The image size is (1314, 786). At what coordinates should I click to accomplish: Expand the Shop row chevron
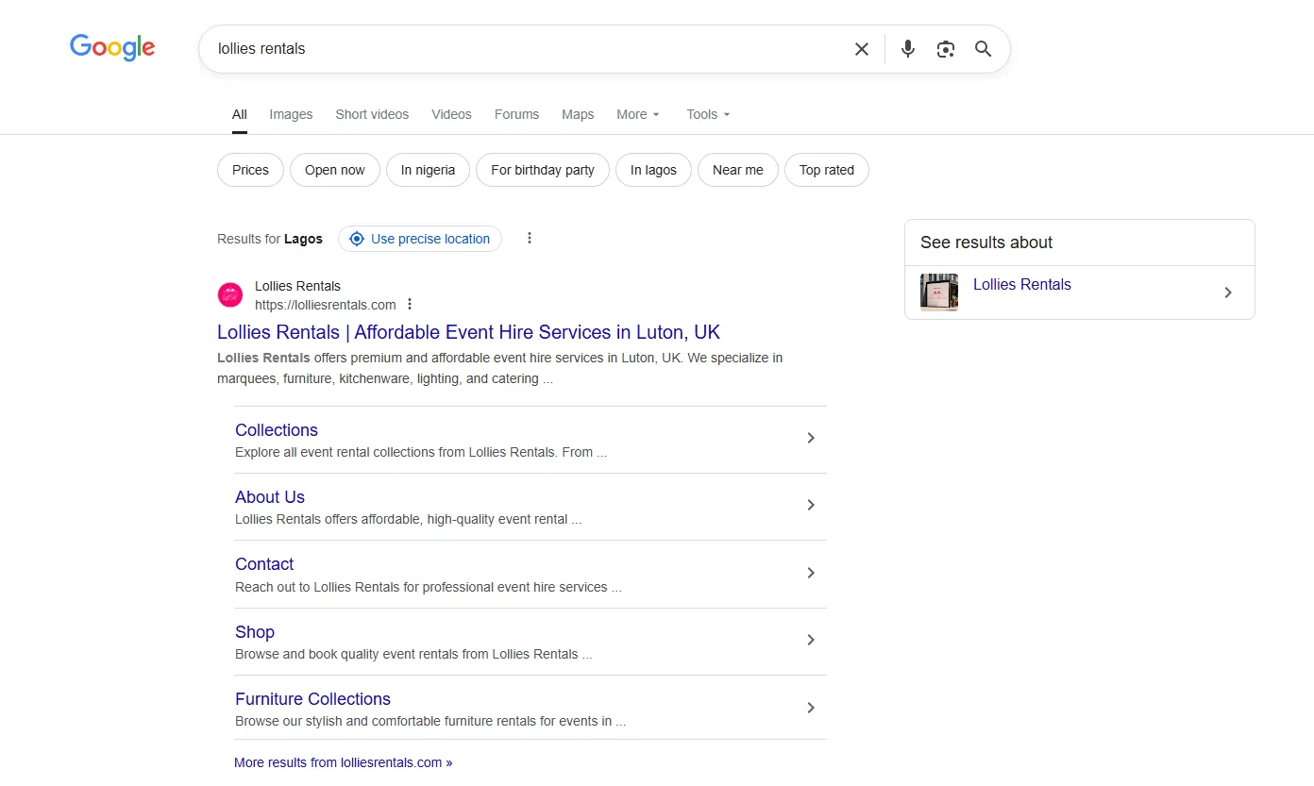click(x=810, y=640)
